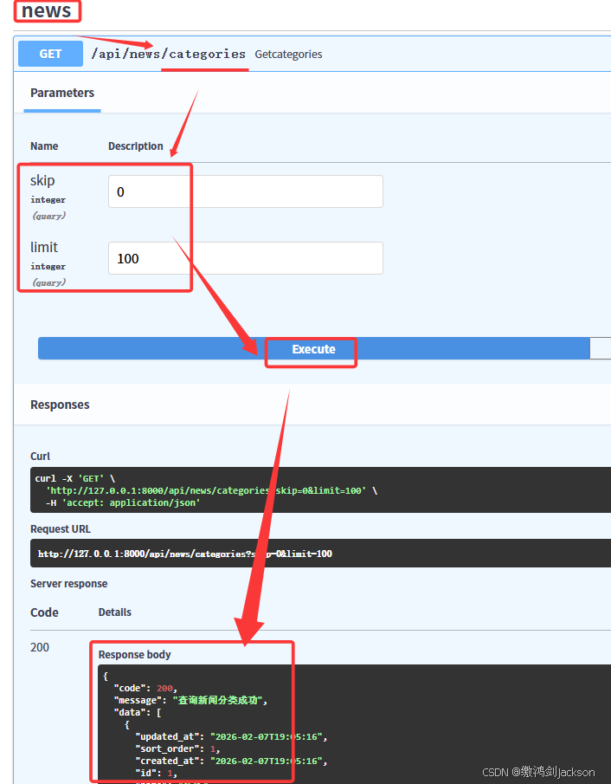
Task: Open the /api/news/categories endpoint path
Action: (169, 54)
